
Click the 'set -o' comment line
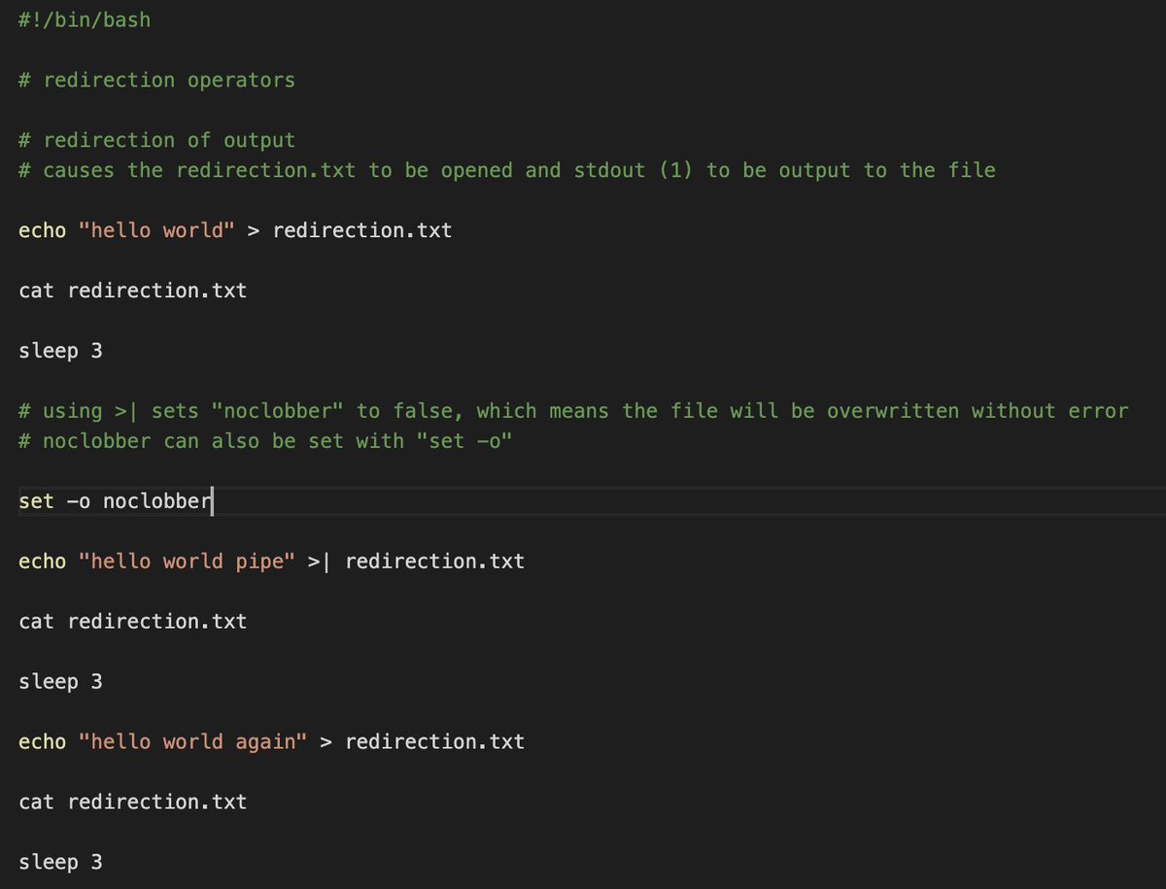click(x=265, y=441)
